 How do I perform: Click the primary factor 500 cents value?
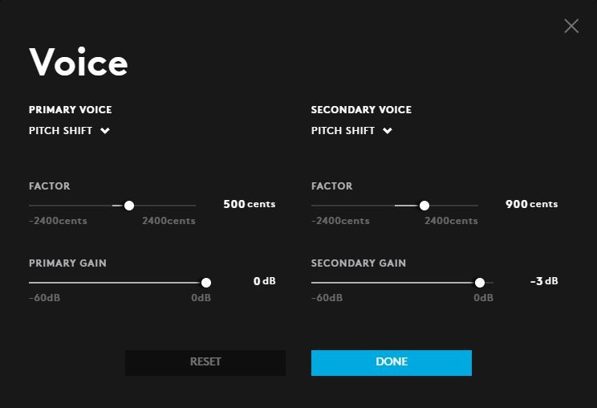pos(249,205)
